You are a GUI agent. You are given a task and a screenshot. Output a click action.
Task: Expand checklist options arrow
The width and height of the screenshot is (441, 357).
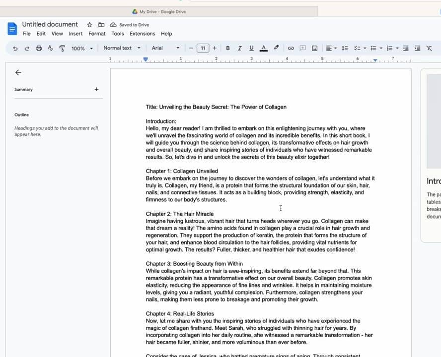coord(365,48)
